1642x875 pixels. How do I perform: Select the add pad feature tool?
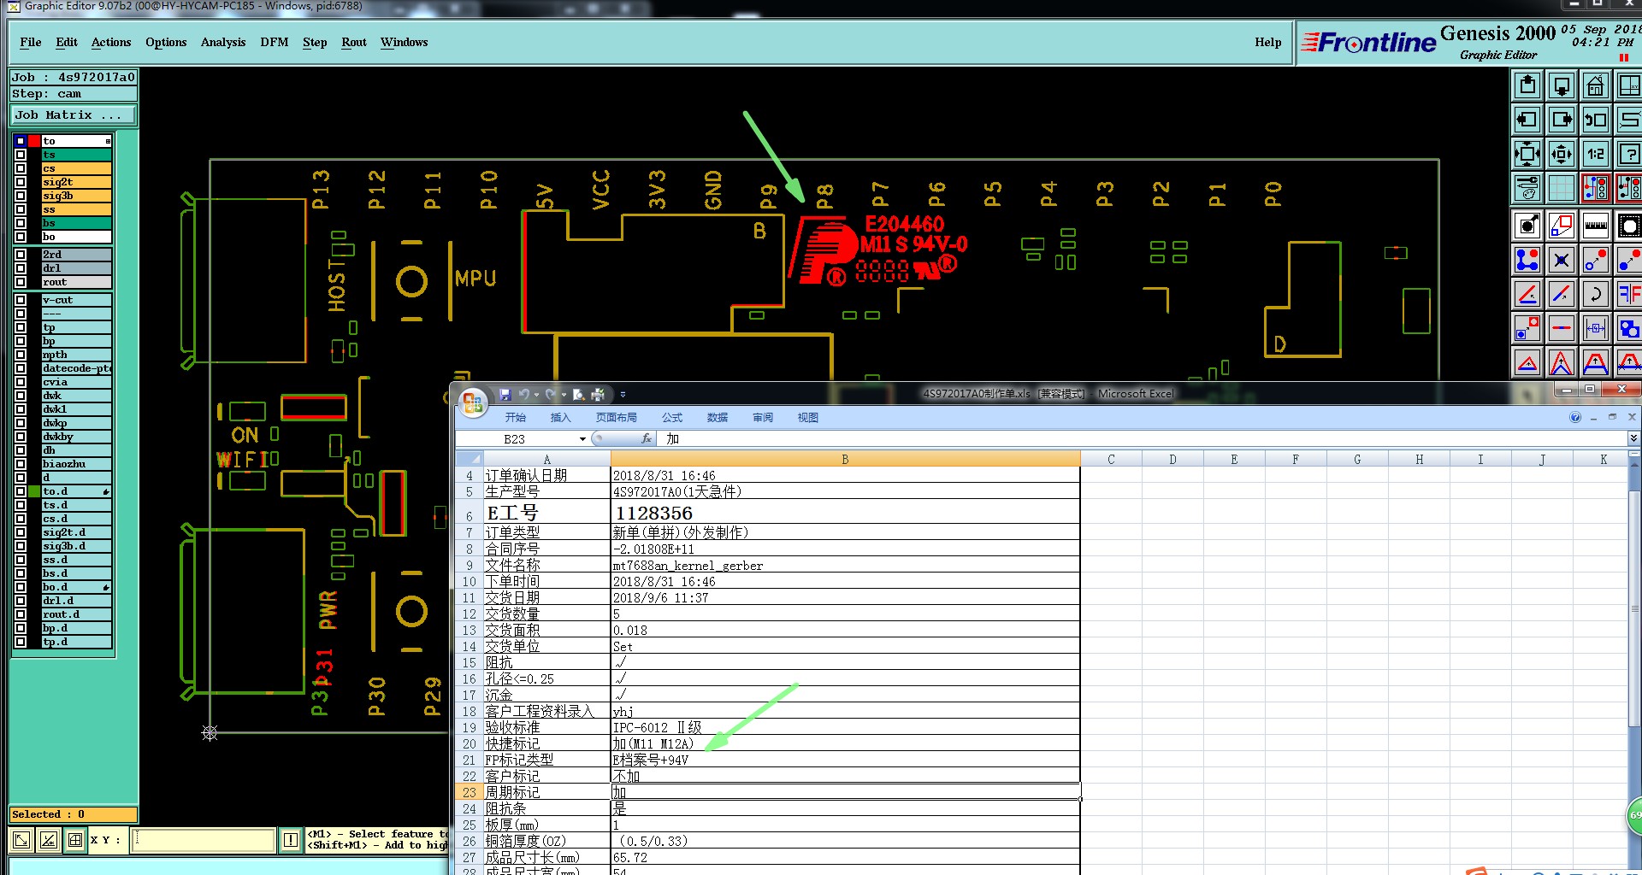(x=1527, y=226)
